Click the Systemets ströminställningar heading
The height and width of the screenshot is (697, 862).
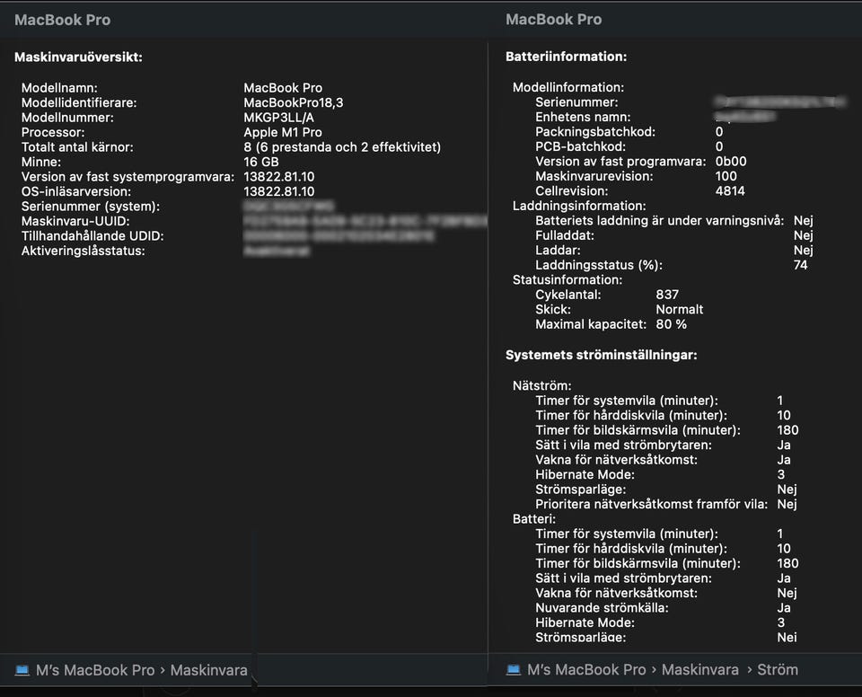pyautogui.click(x=601, y=355)
